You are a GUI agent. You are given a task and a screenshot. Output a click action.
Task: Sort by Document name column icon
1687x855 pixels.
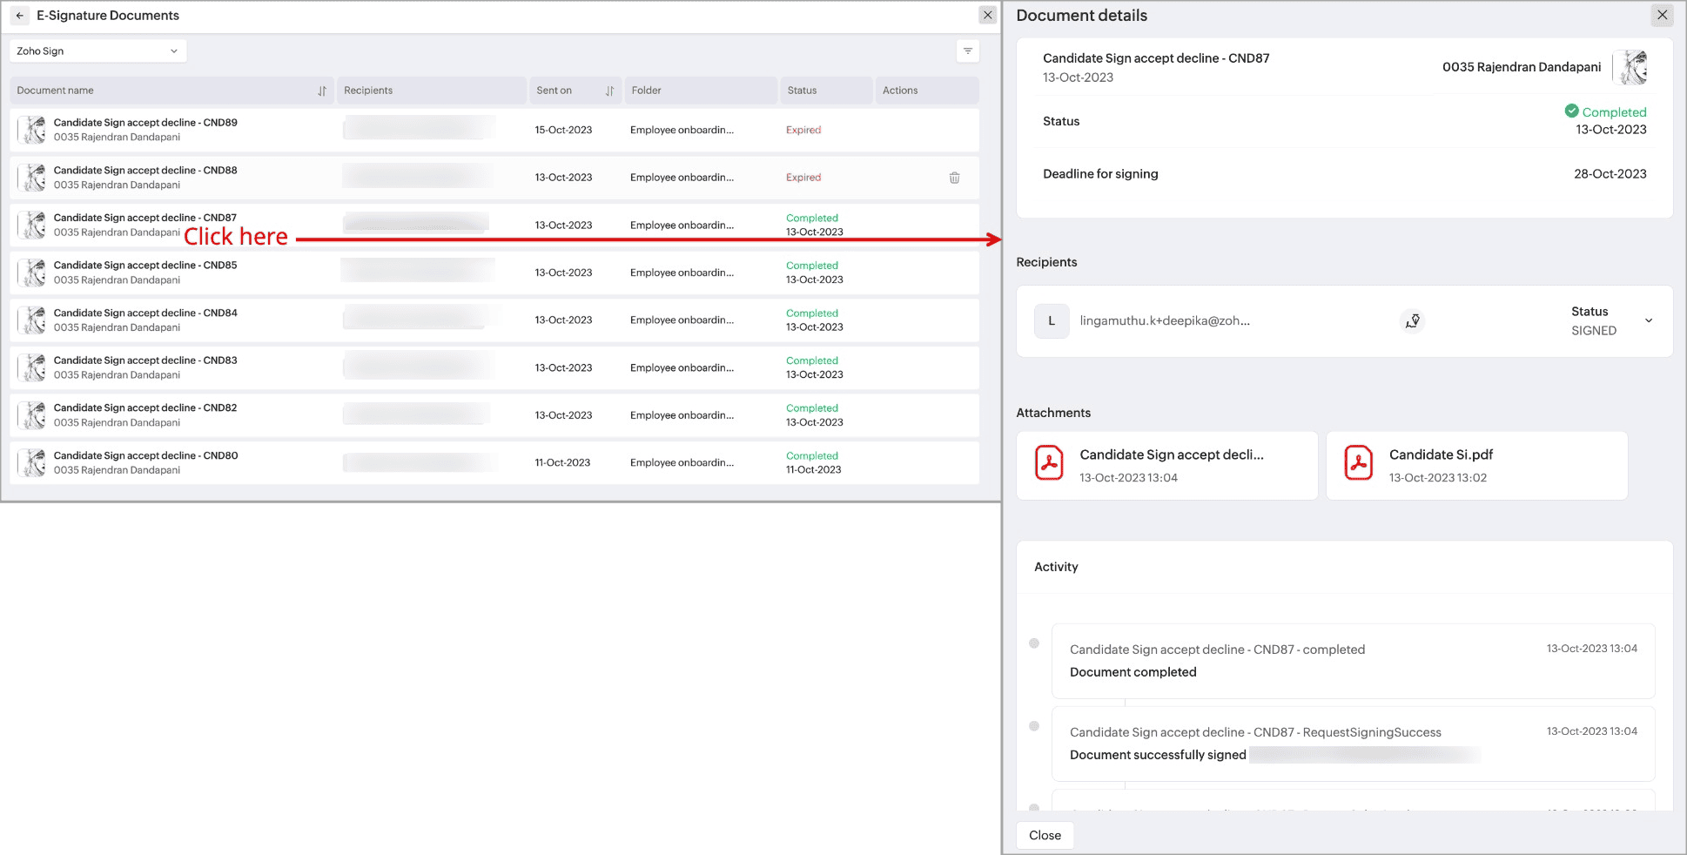[x=322, y=91]
